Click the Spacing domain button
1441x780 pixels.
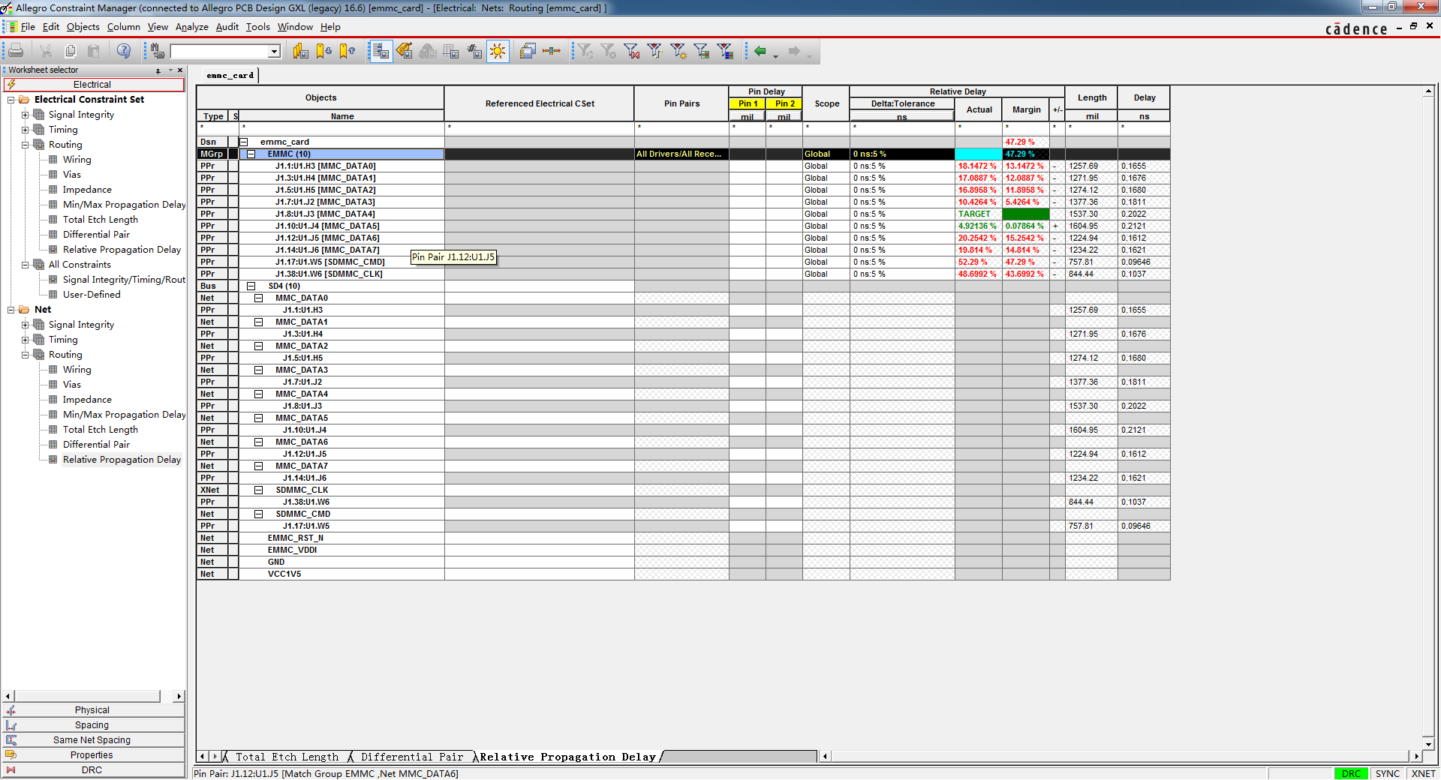click(x=93, y=725)
